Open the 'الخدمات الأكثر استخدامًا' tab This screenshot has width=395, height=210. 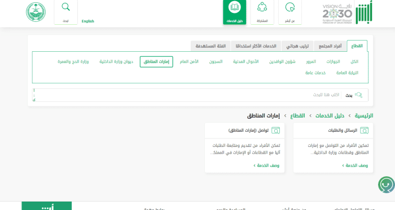pos(256,46)
